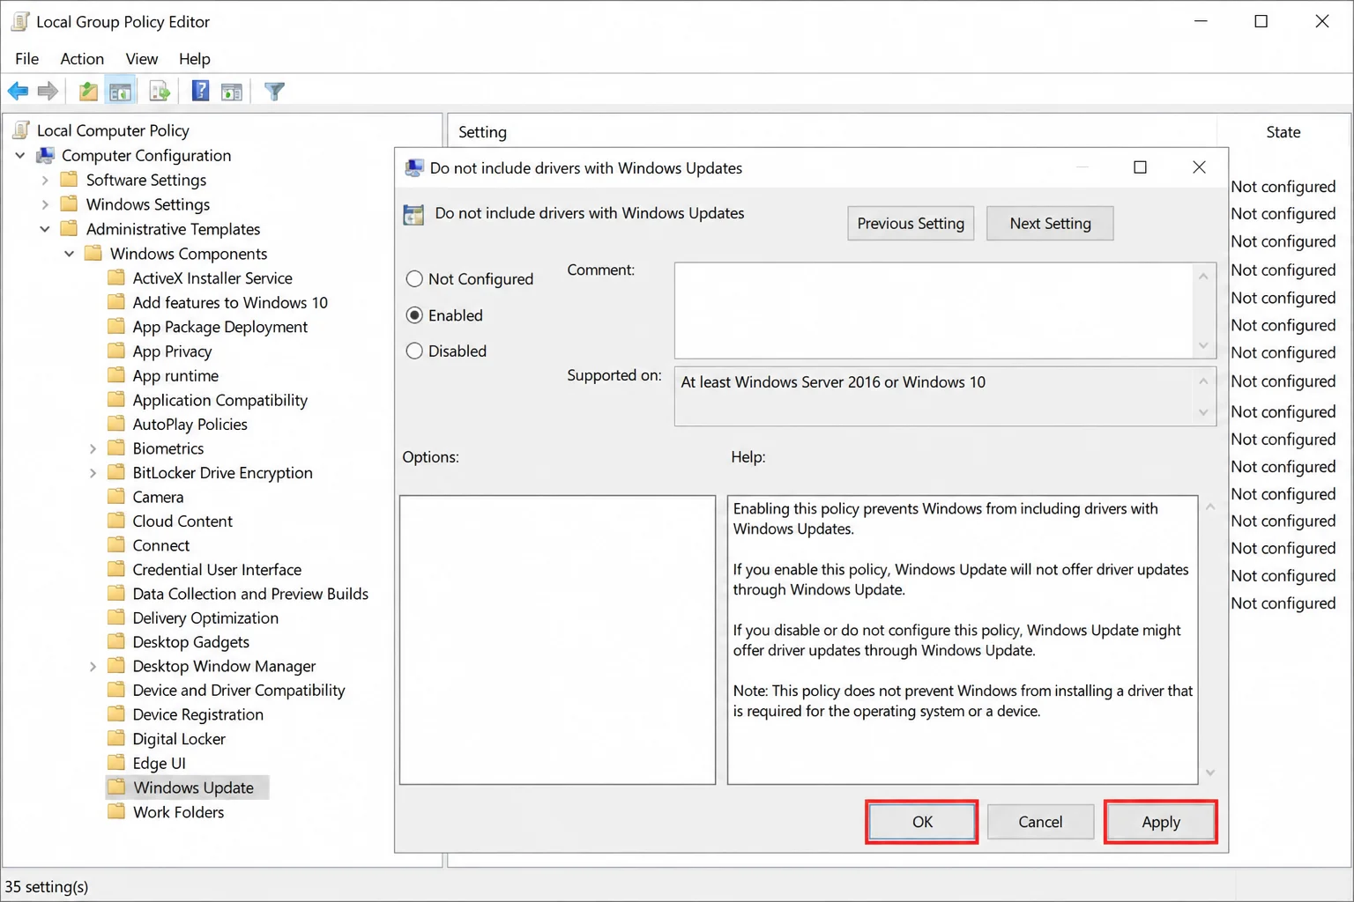Click the policy icon in dialog title bar
This screenshot has height=902, width=1354.
click(x=413, y=168)
